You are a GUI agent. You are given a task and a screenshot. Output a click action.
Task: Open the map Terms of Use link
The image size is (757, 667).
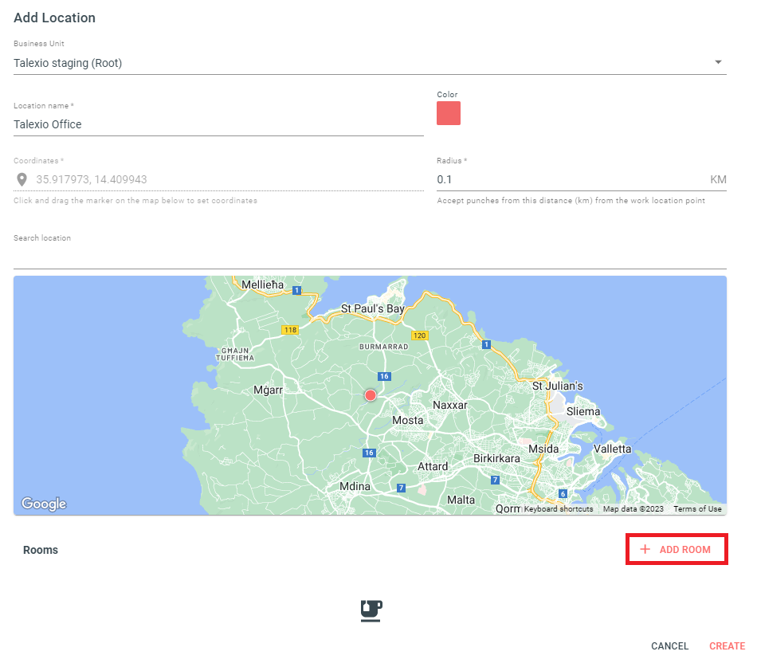(697, 509)
